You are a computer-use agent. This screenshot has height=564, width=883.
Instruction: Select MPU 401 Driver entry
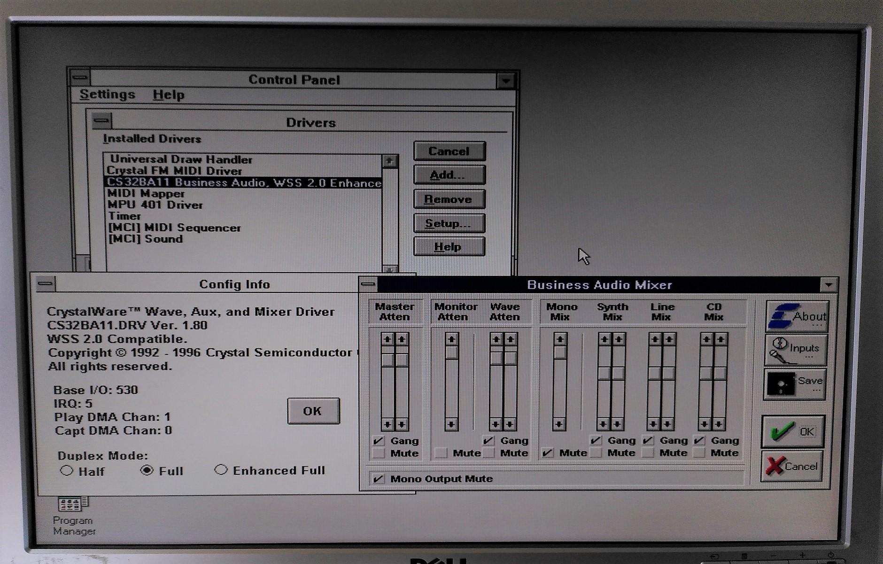click(243, 205)
